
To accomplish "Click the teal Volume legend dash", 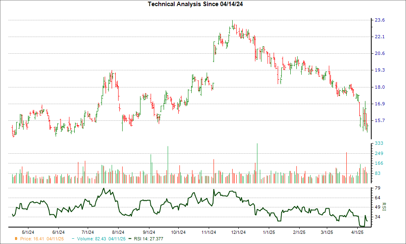I will pos(73,239).
